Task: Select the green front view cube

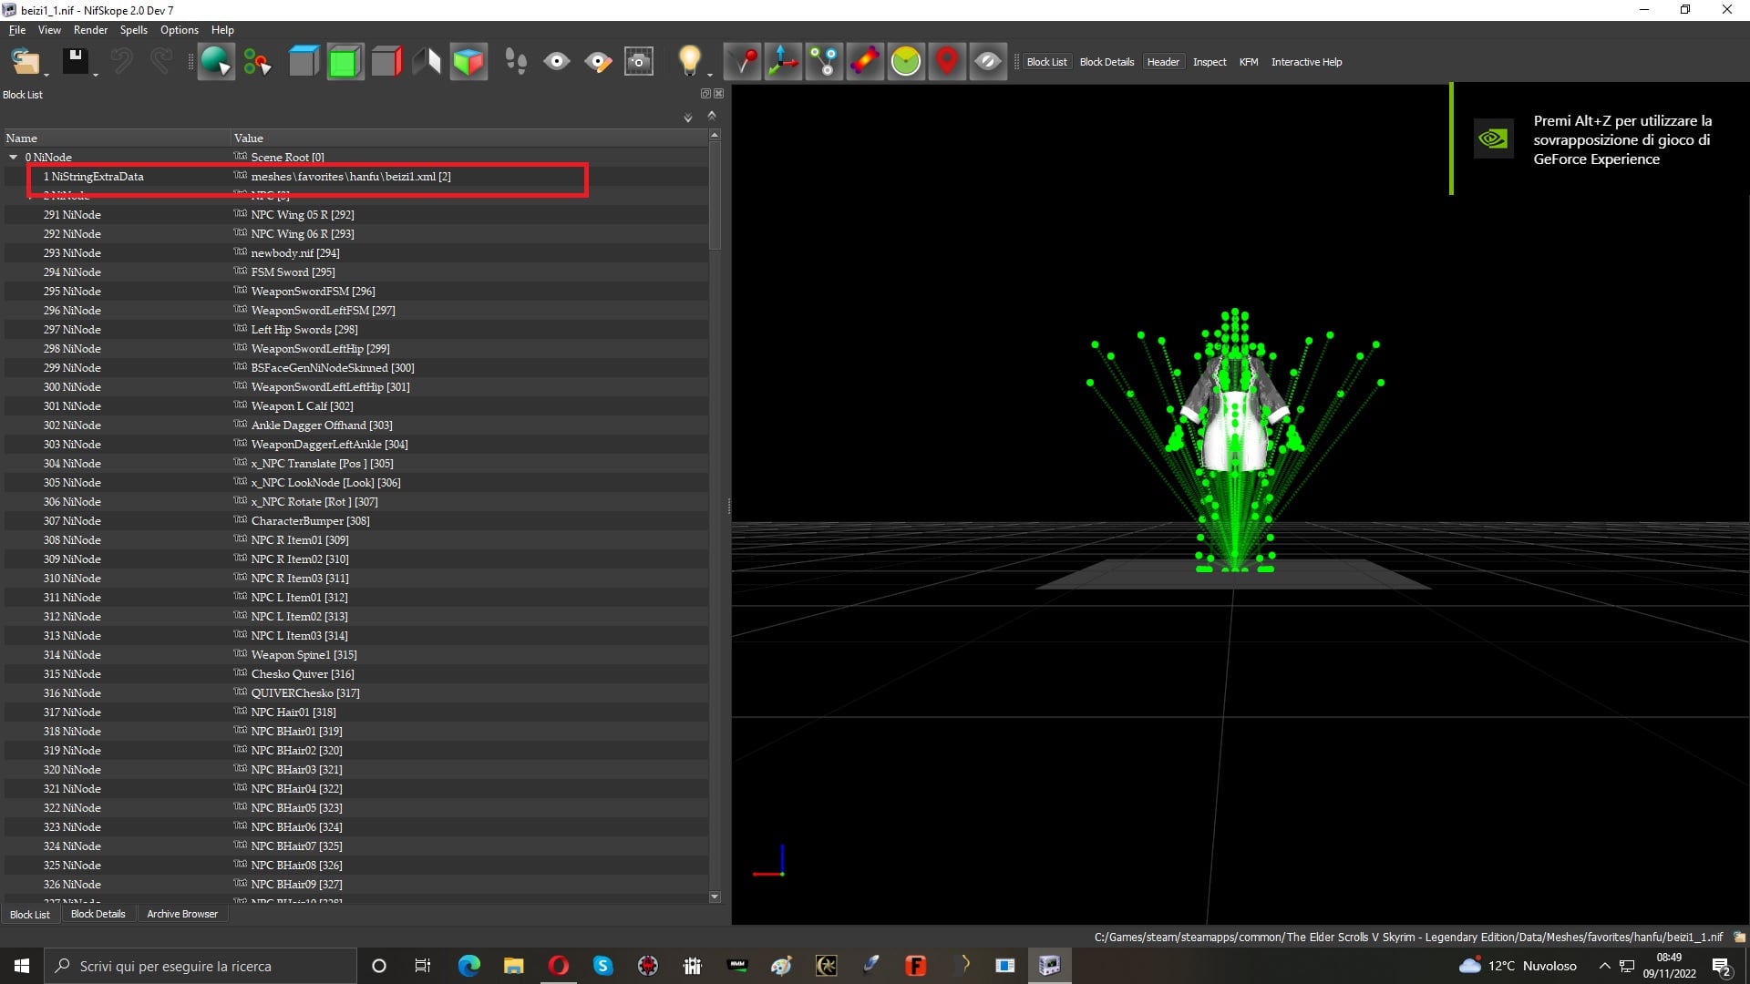Action: 345,62
